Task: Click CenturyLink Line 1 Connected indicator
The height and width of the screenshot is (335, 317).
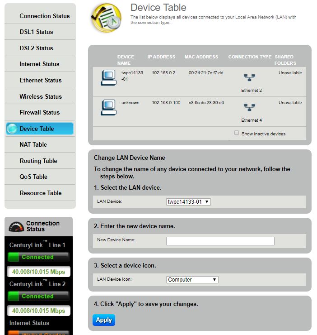Action: (38, 257)
